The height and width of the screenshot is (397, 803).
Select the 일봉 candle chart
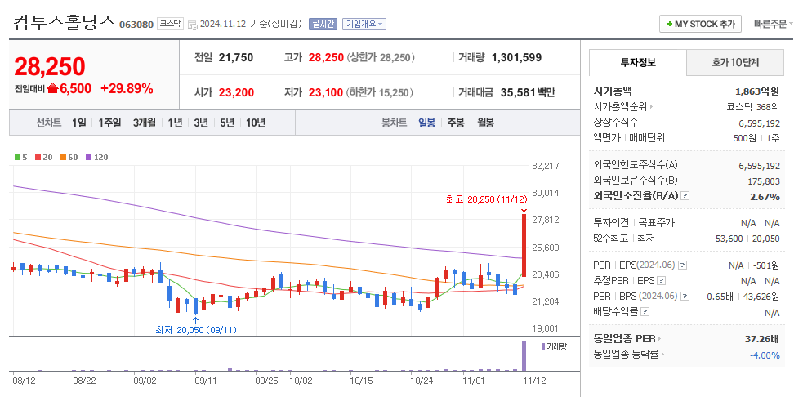(x=426, y=123)
